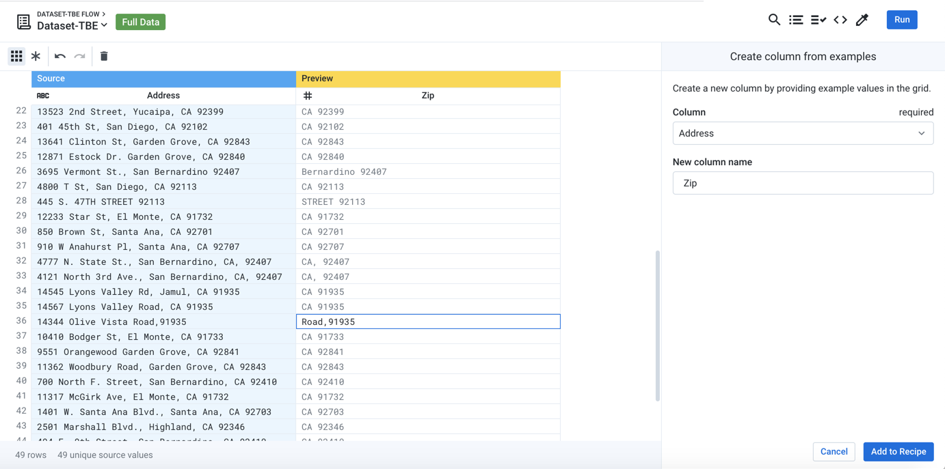Click the angle brackets code icon
This screenshot has width=945, height=469.
pyautogui.click(x=840, y=20)
